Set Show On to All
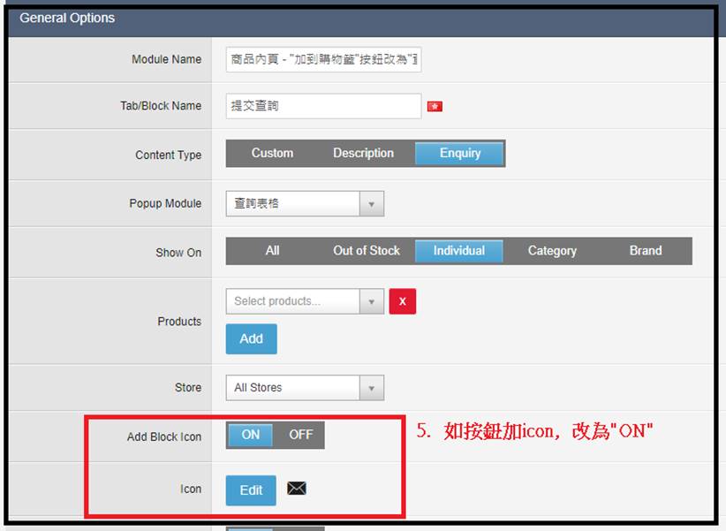Viewport: 726px width, 531px height. click(x=272, y=251)
